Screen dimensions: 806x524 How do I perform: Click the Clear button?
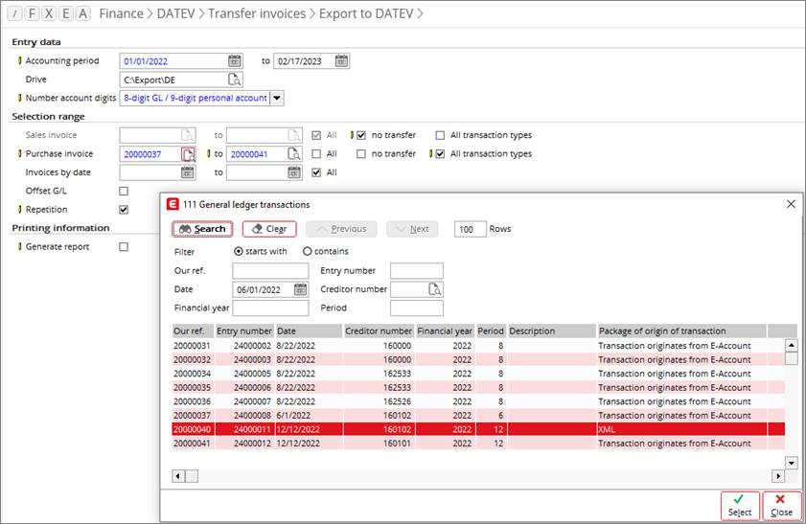tap(269, 229)
